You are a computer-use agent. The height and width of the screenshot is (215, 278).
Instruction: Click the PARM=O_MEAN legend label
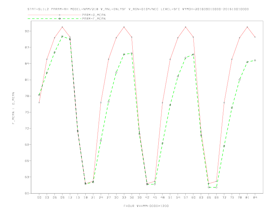94,15
